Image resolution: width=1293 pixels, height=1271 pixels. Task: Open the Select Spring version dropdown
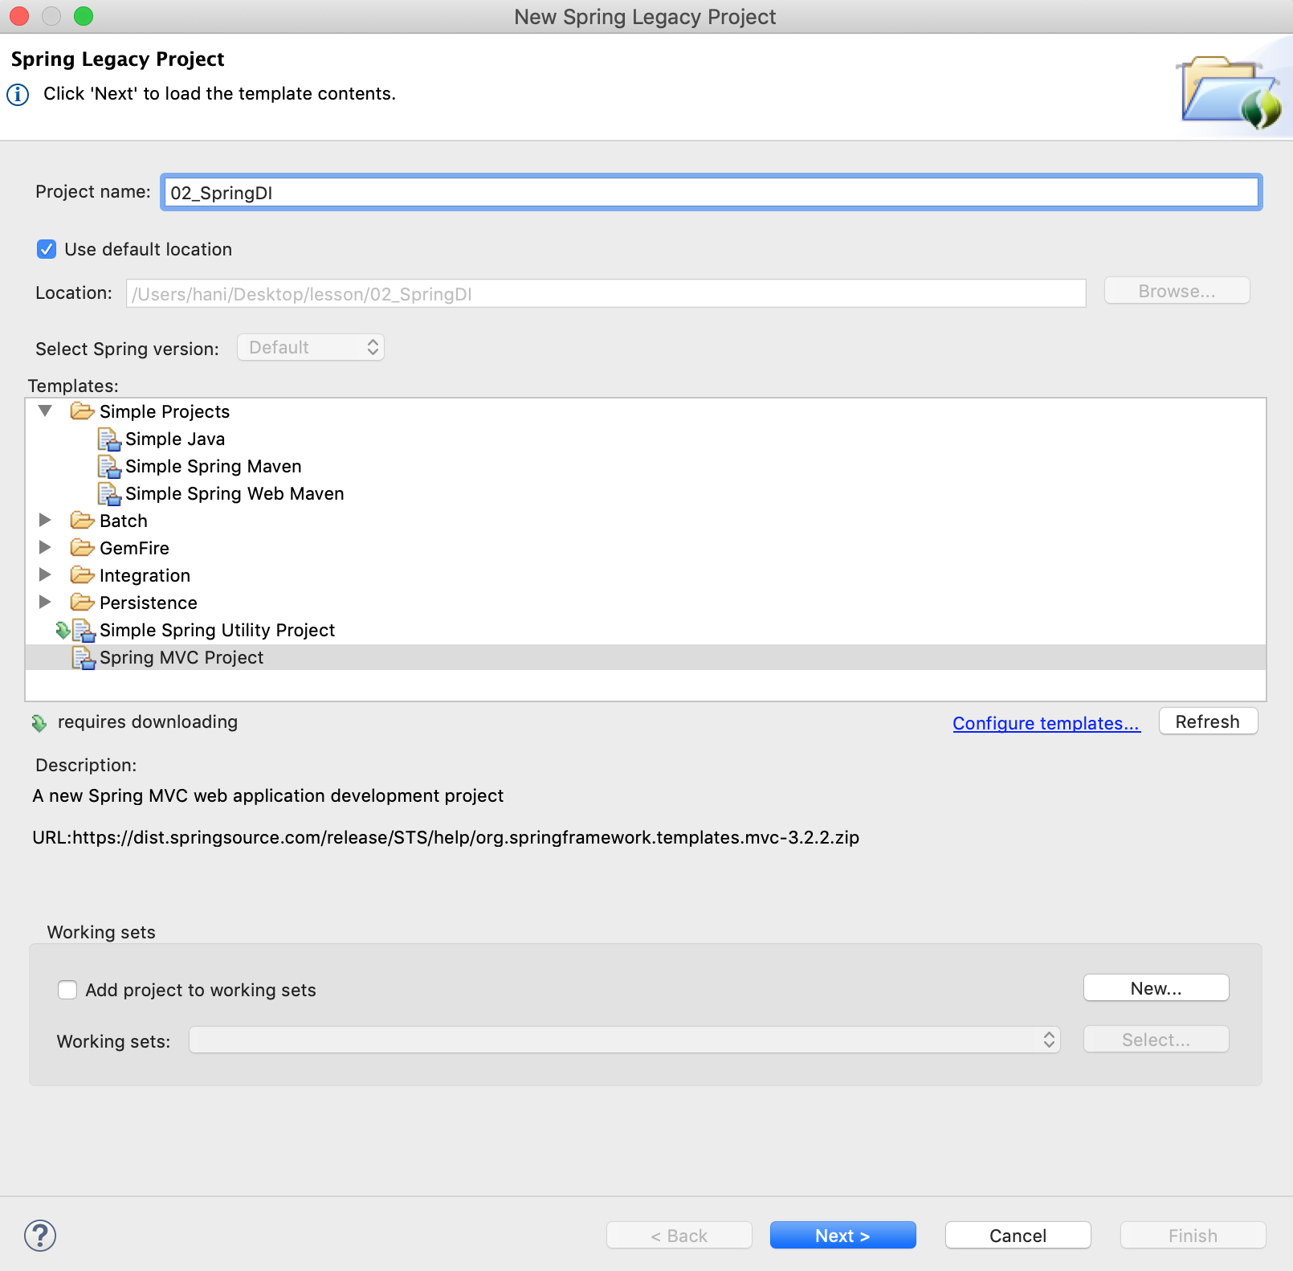coord(311,347)
